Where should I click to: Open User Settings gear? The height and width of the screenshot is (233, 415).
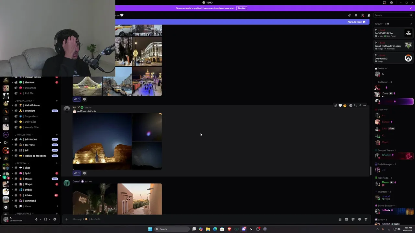click(x=54, y=219)
